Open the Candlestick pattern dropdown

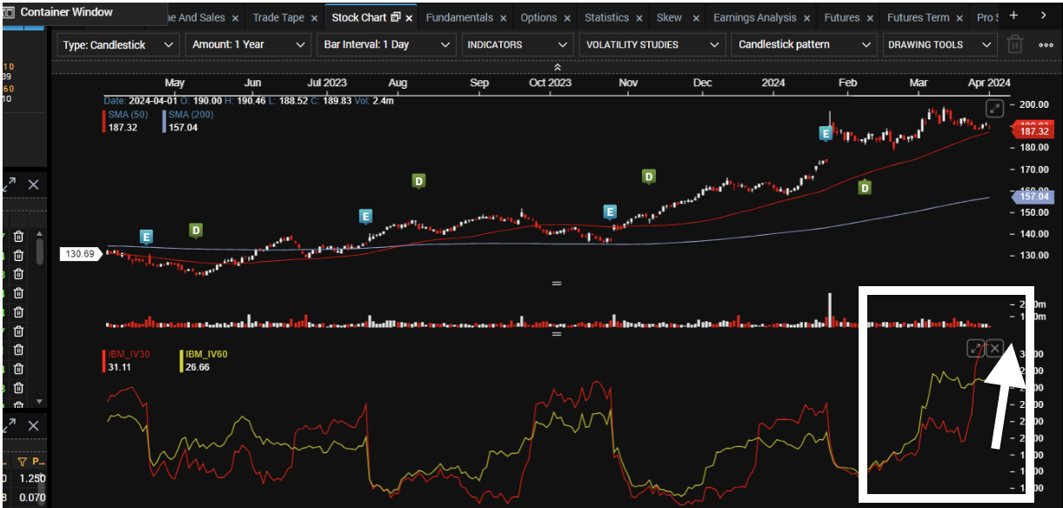pos(805,44)
